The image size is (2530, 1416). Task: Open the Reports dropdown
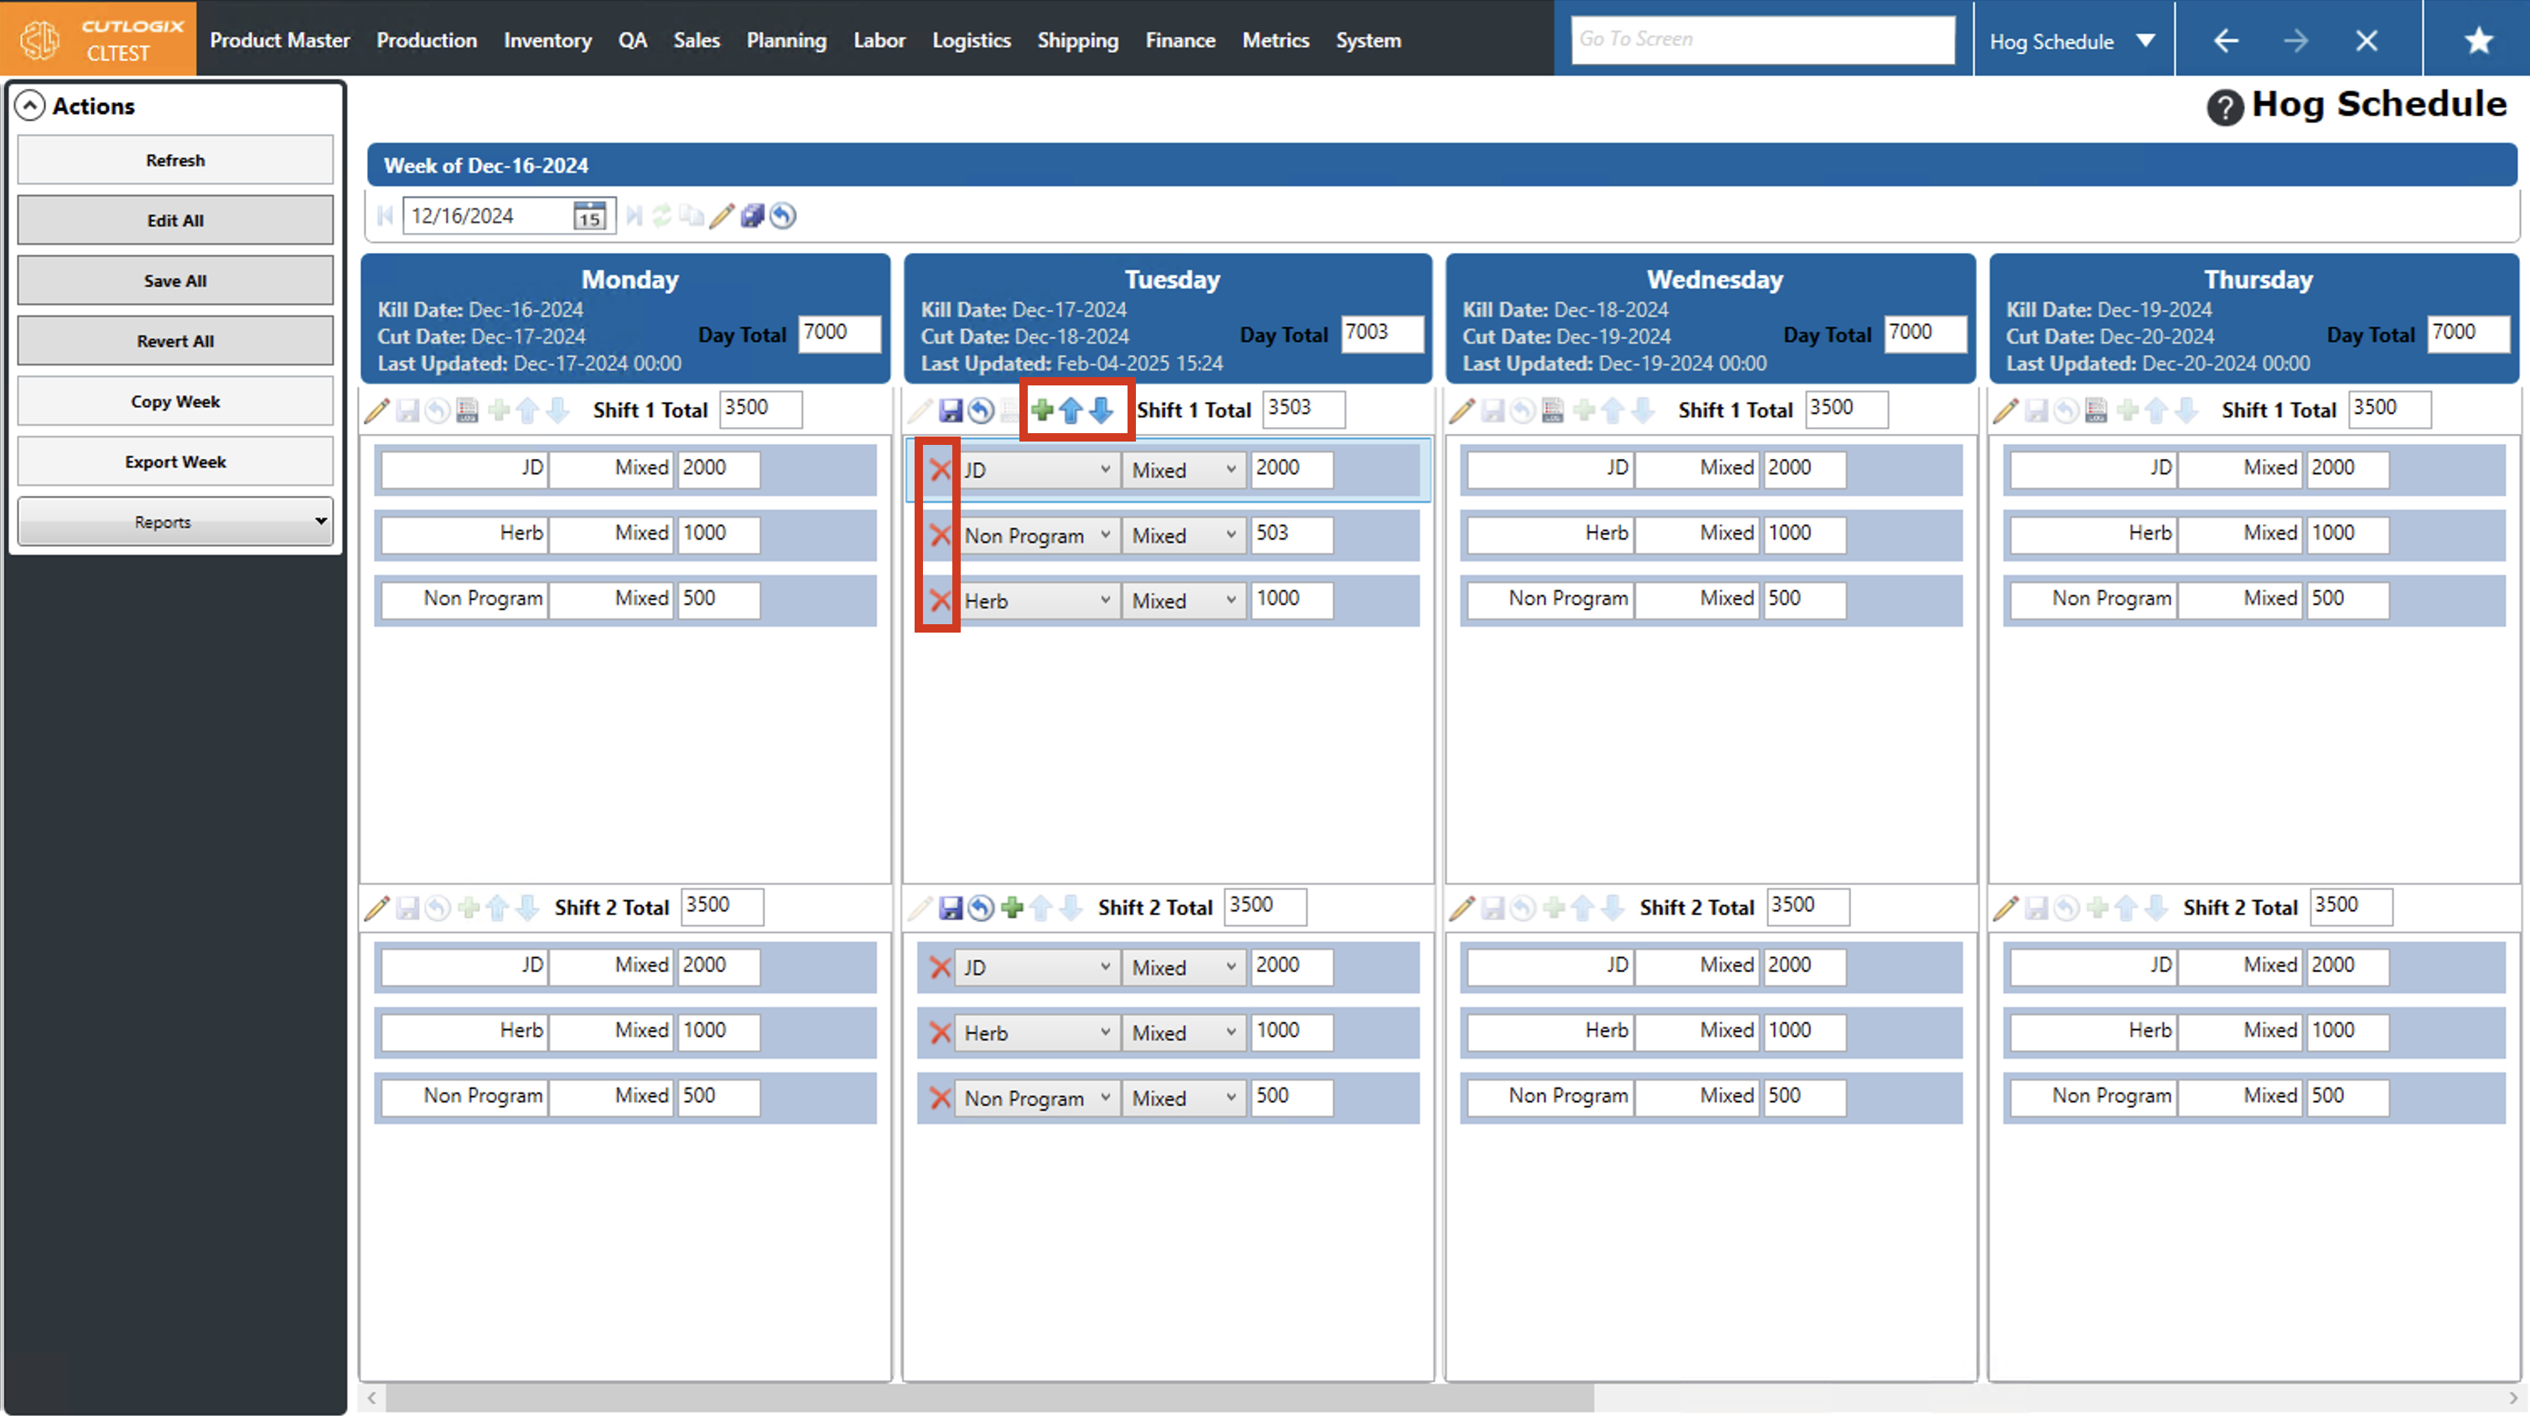[x=175, y=521]
